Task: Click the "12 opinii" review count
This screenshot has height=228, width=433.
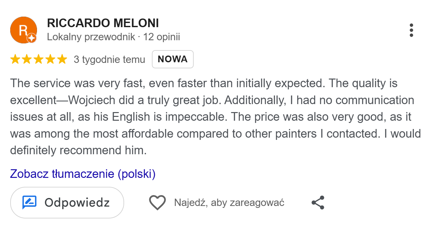Action: click(161, 37)
